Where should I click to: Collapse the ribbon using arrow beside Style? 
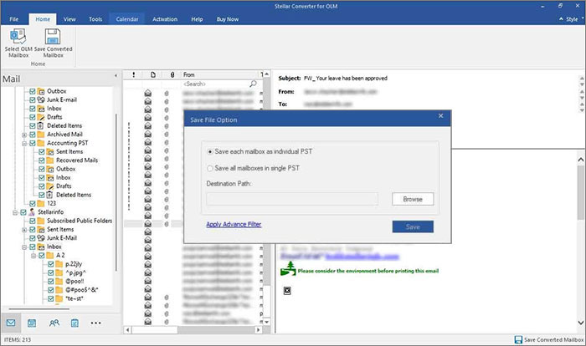(562, 18)
